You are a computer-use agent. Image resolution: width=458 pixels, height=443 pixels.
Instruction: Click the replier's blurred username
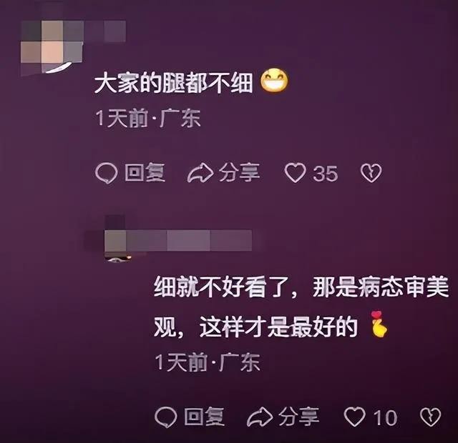pyautogui.click(x=189, y=240)
